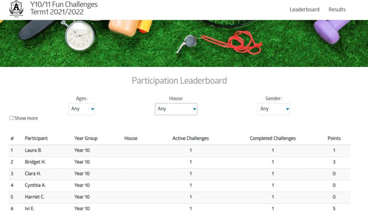This screenshot has width=368, height=217.
Task: Click the Gender dropdown arrow icon
Action: click(x=287, y=109)
